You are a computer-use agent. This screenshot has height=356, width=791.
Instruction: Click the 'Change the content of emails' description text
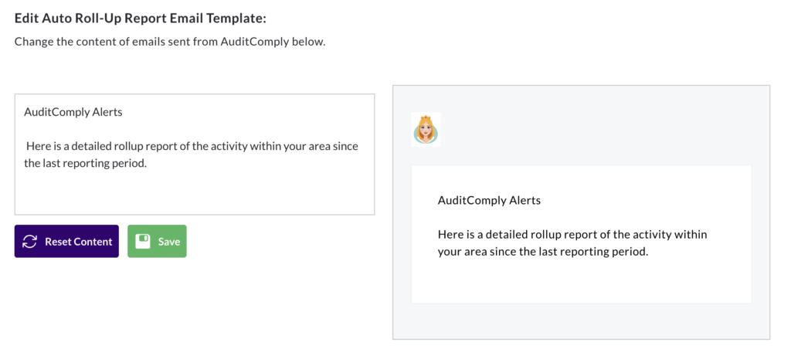170,42
